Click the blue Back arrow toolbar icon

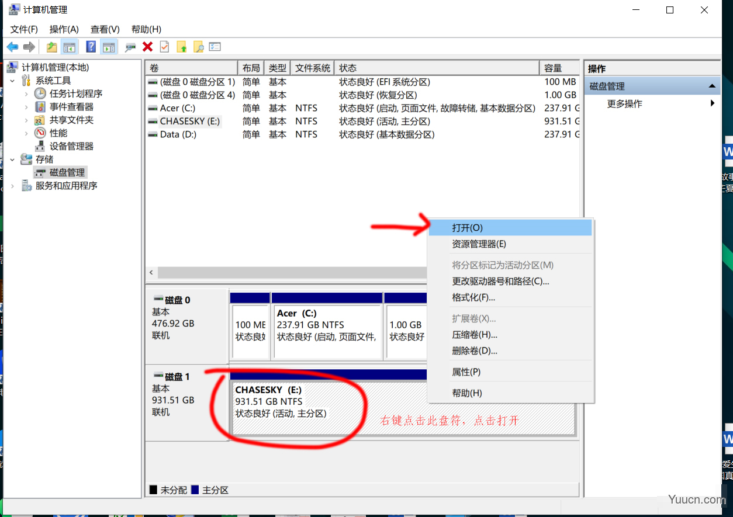12,47
